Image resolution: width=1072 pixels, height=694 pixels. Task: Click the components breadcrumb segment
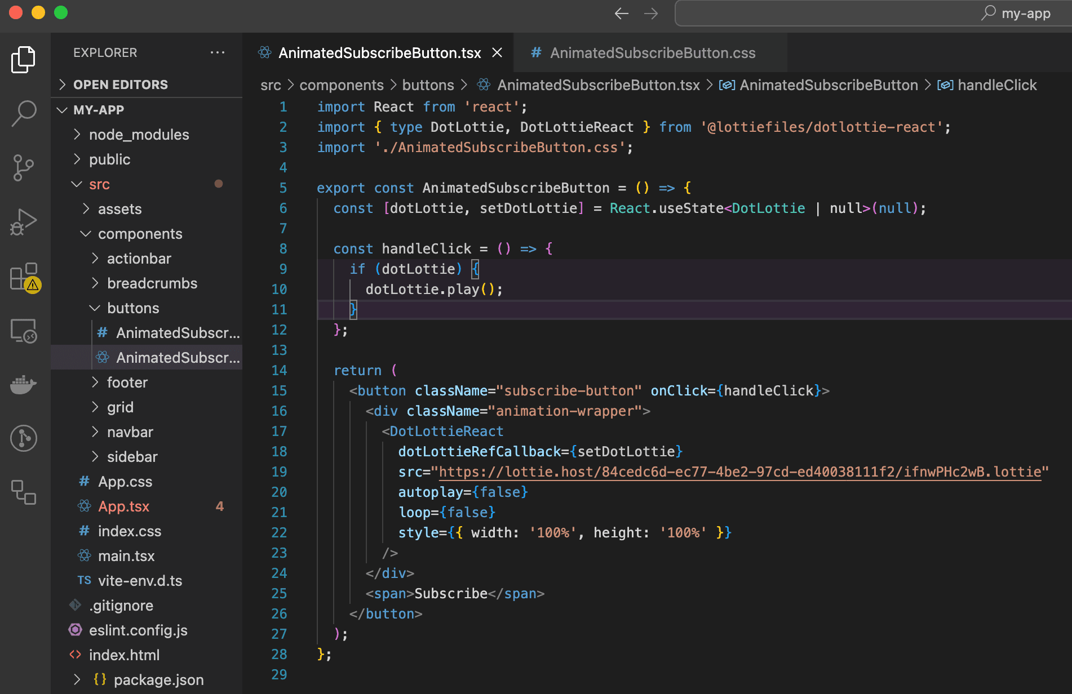pyautogui.click(x=341, y=85)
